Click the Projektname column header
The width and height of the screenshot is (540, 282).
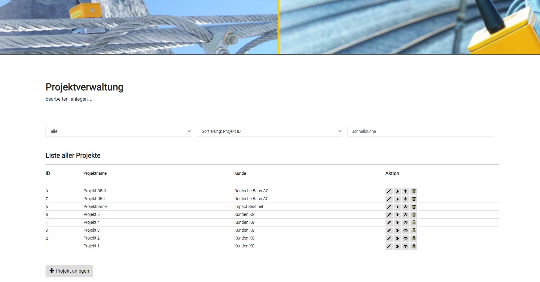pos(95,173)
